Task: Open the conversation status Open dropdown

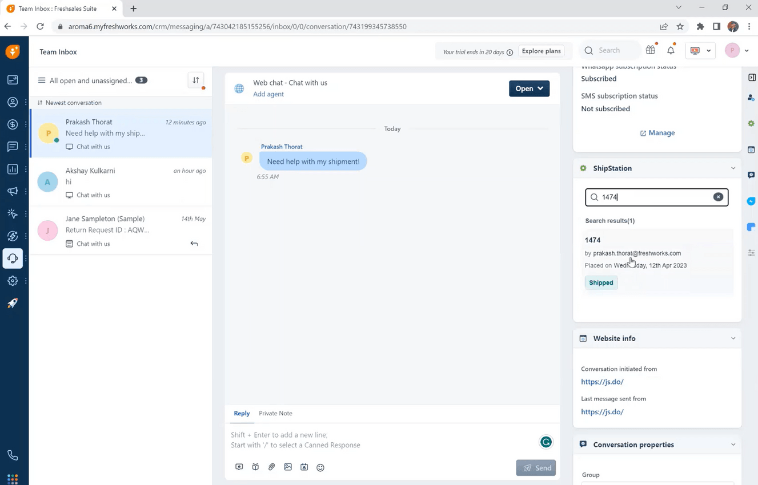Action: tap(529, 88)
